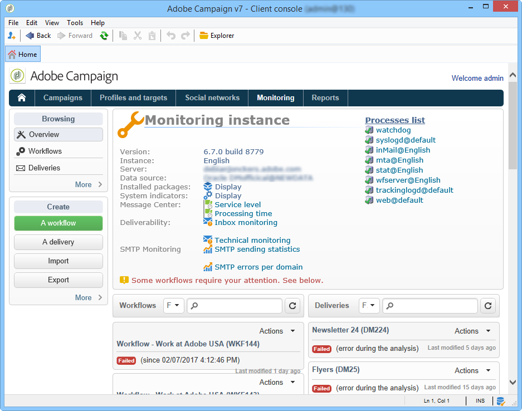The width and height of the screenshot is (522, 411).
Task: Click the Import button
Action: pos(58,261)
